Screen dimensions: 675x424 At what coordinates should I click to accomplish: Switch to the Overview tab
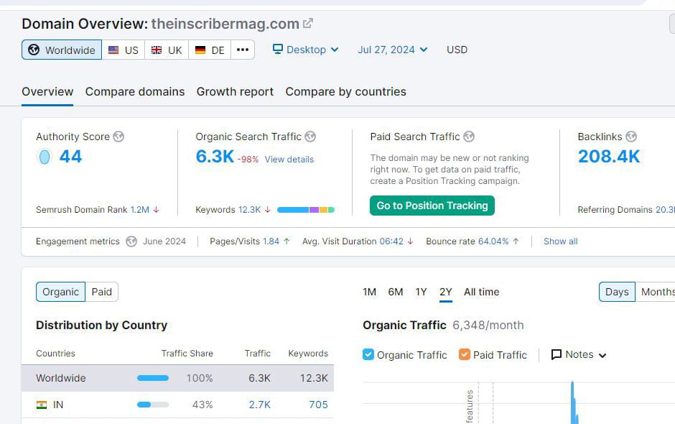47,92
